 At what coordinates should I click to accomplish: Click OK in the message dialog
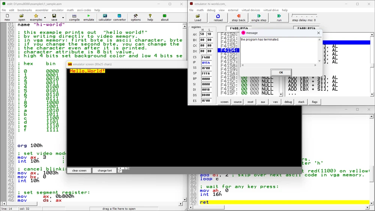pos(281,72)
